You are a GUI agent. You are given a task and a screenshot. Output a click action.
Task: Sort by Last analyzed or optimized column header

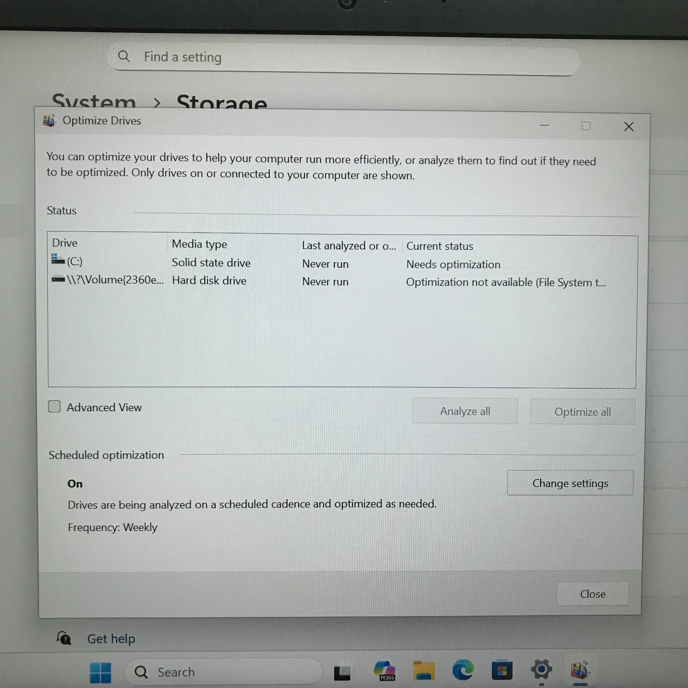coord(350,246)
